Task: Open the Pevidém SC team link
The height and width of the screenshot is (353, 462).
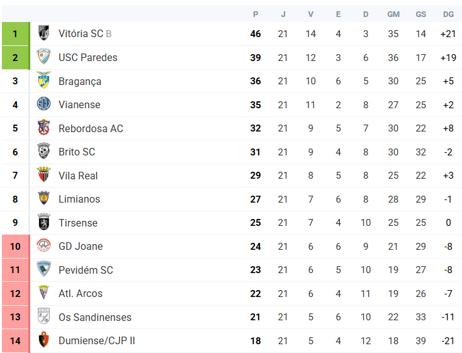Action: click(86, 270)
